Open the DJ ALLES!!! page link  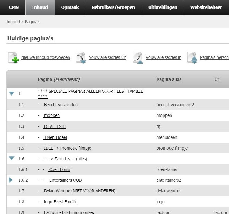pos(55,126)
